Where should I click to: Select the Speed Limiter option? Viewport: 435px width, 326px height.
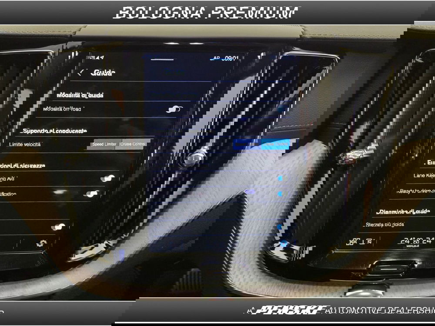click(104, 144)
